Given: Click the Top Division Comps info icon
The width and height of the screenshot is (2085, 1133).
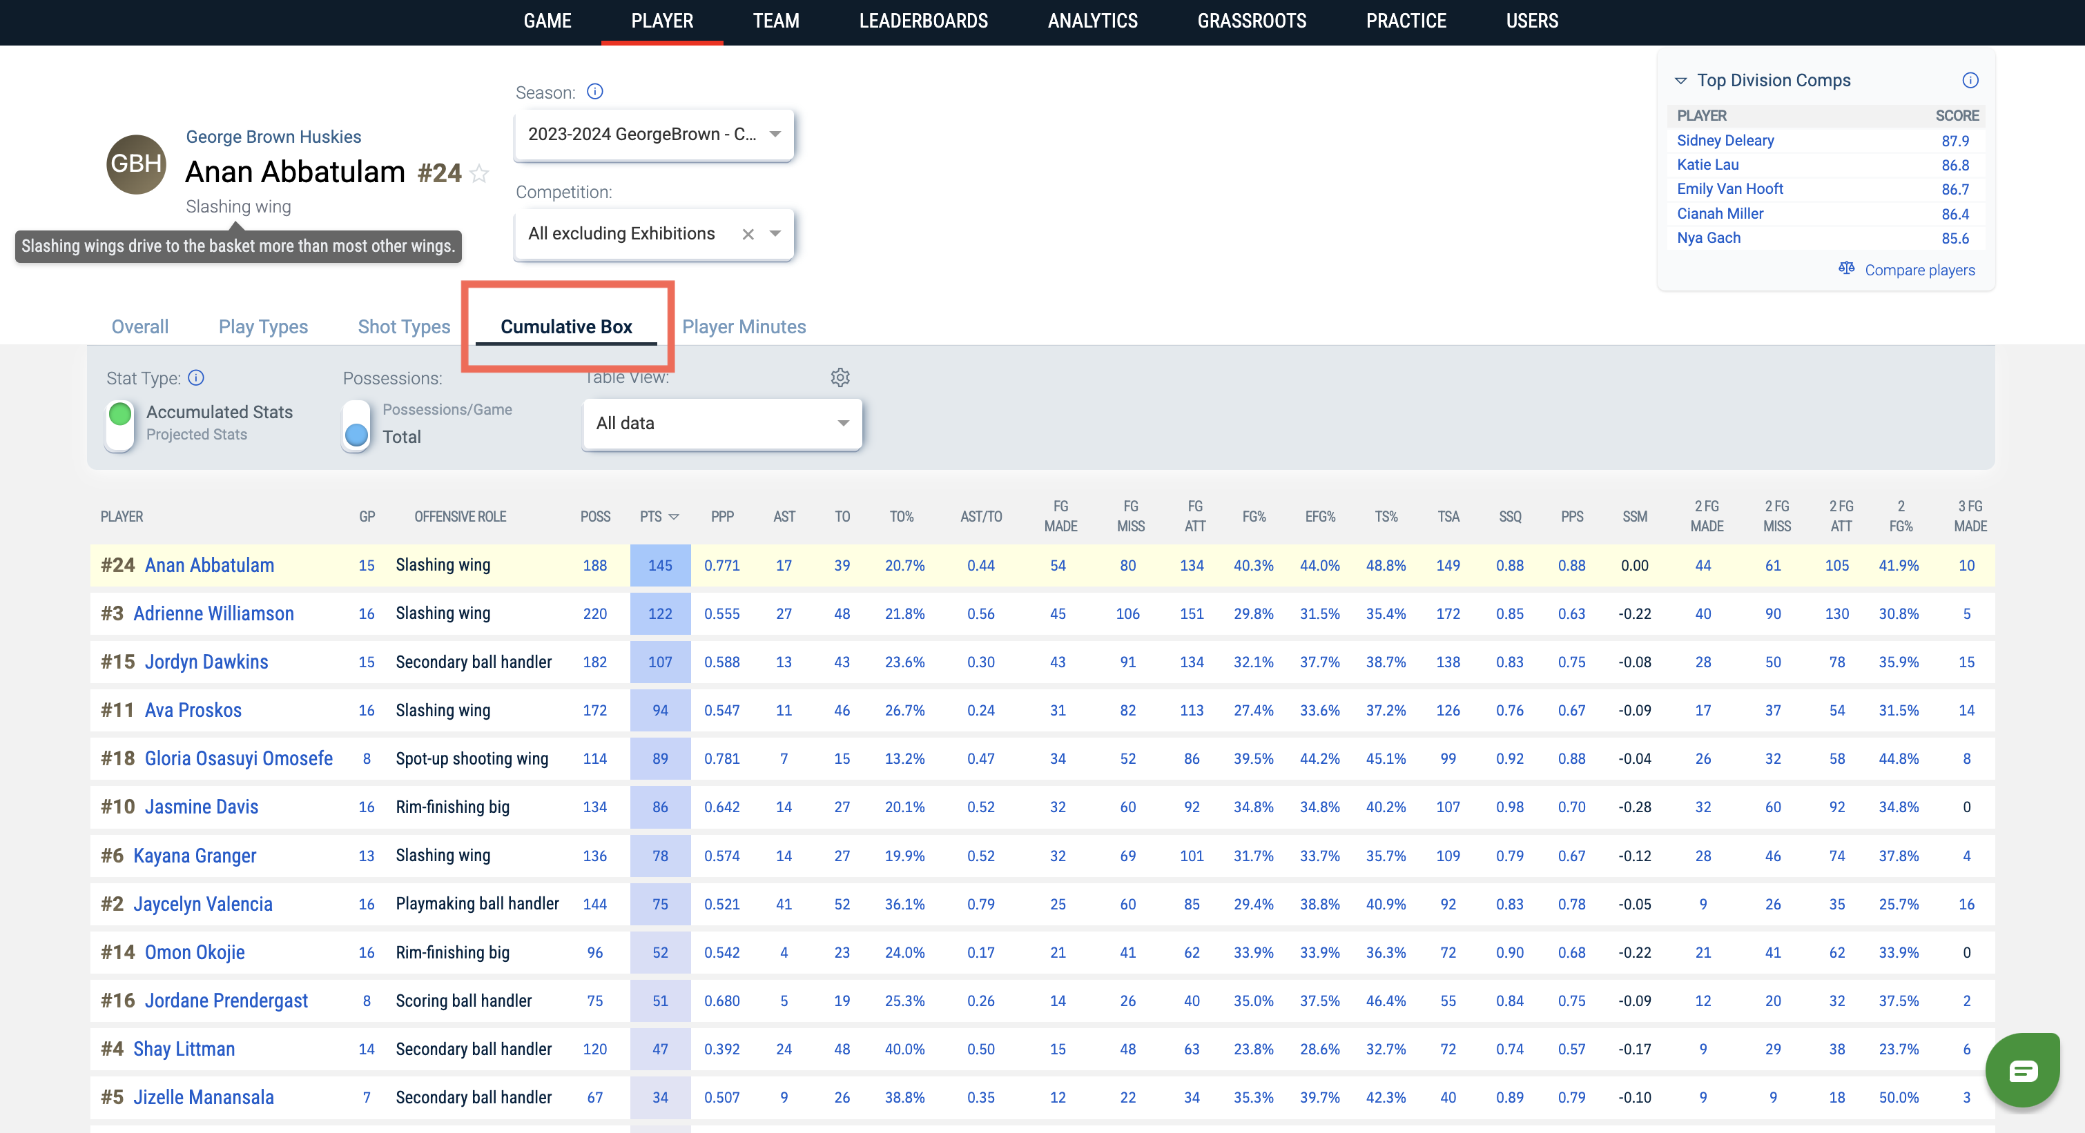Looking at the screenshot, I should 1970,80.
